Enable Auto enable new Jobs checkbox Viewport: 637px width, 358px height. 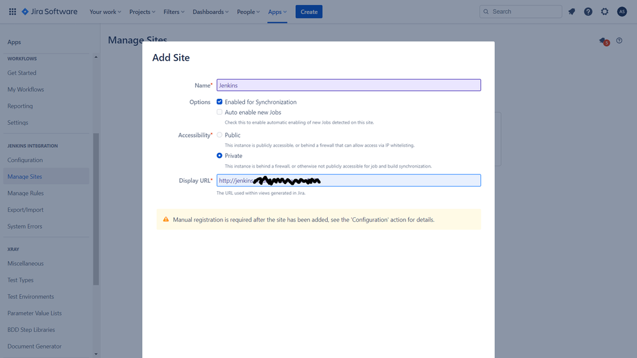click(x=219, y=112)
